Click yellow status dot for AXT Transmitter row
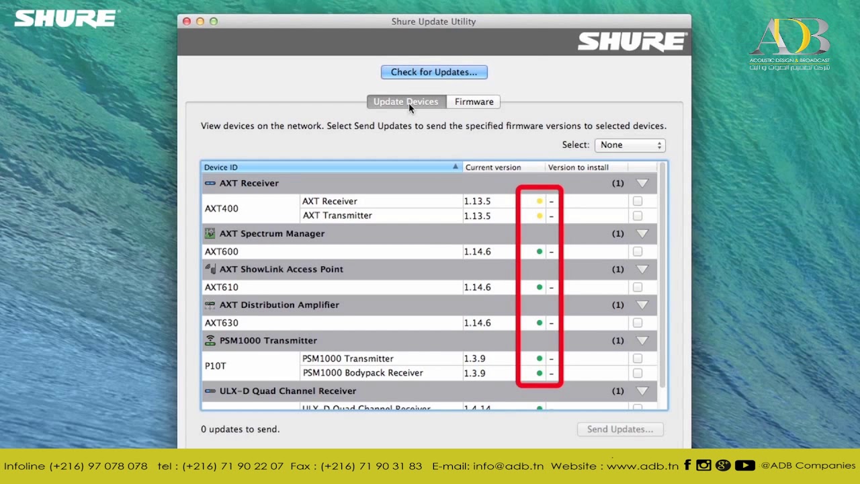Viewport: 860px width, 484px height. coord(540,216)
